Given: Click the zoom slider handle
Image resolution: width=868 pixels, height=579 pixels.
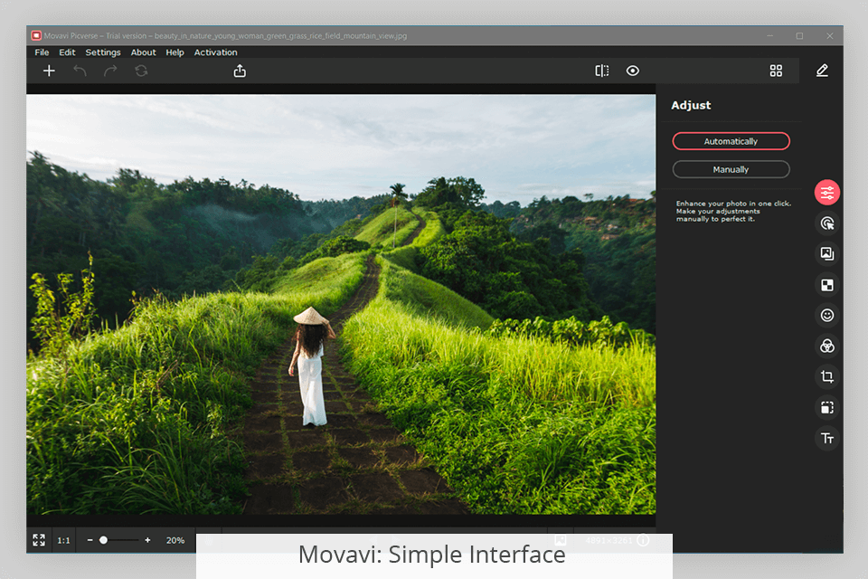Looking at the screenshot, I should (x=103, y=540).
